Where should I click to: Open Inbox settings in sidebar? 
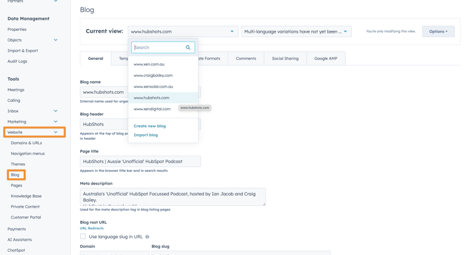(x=13, y=111)
